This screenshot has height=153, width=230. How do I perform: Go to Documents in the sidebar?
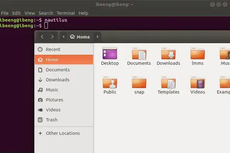64,70
